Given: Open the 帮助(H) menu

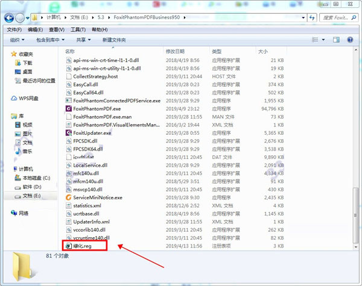Looking at the screenshot, I should click(100, 30).
